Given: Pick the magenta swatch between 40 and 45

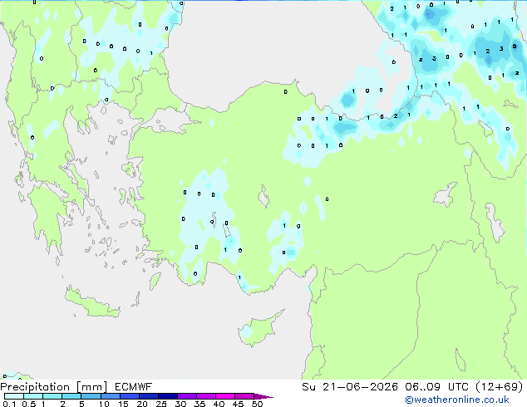Looking at the screenshot, I should tap(225, 396).
